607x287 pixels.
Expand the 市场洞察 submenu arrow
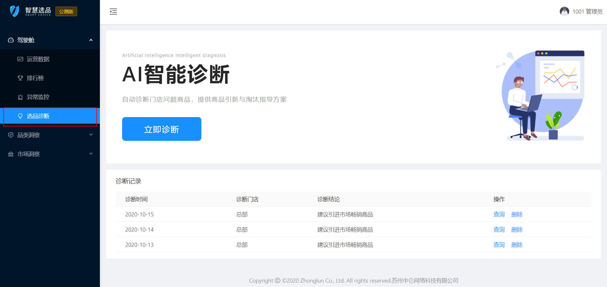(91, 154)
